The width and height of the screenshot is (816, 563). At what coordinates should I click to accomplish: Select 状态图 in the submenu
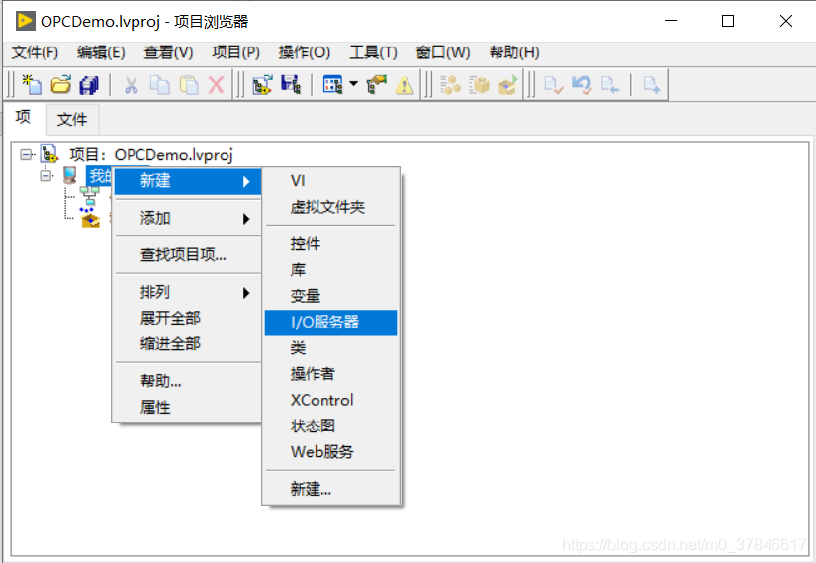click(x=330, y=426)
